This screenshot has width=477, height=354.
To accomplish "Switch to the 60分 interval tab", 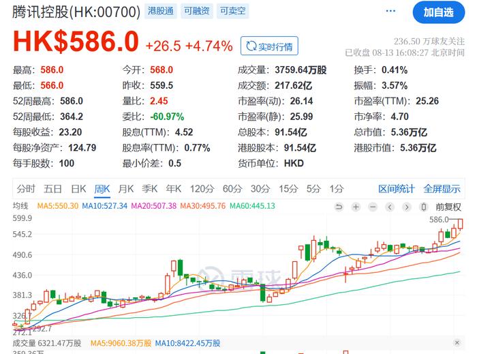I will (x=232, y=189).
